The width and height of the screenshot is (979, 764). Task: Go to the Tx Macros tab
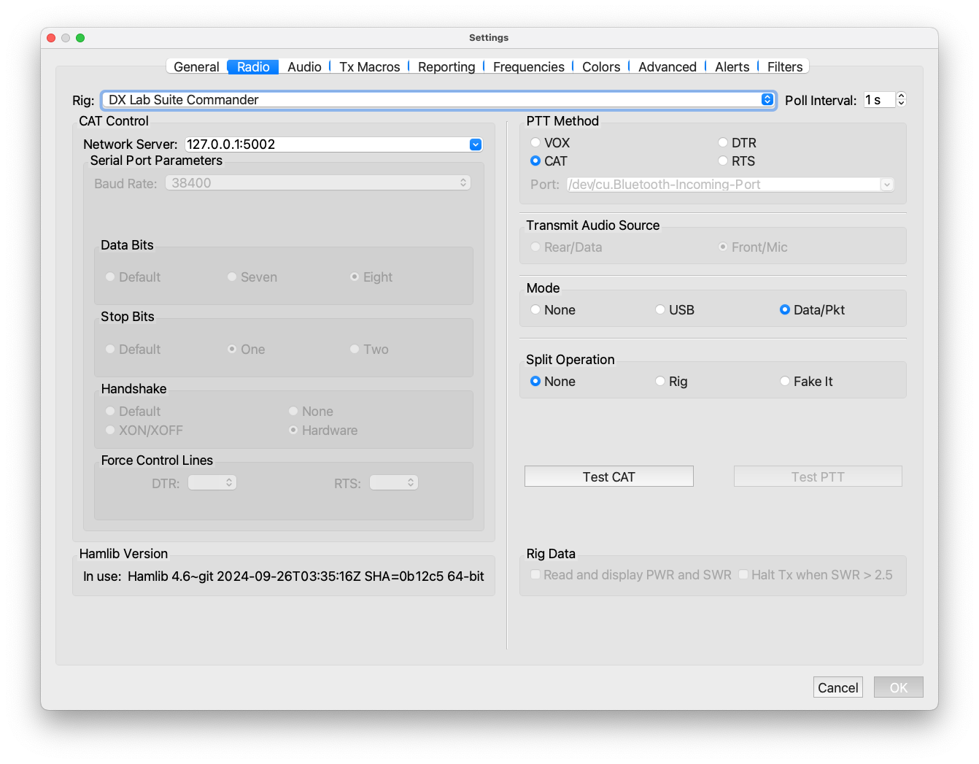(x=369, y=67)
